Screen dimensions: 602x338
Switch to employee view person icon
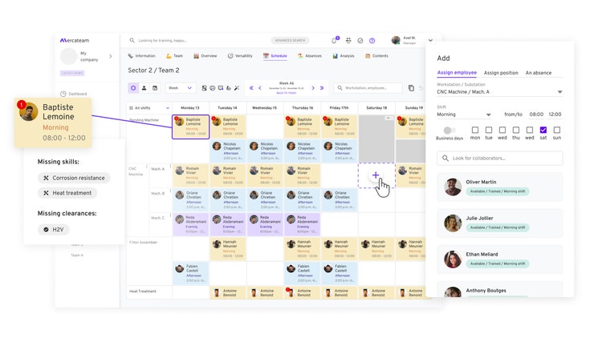144,88
